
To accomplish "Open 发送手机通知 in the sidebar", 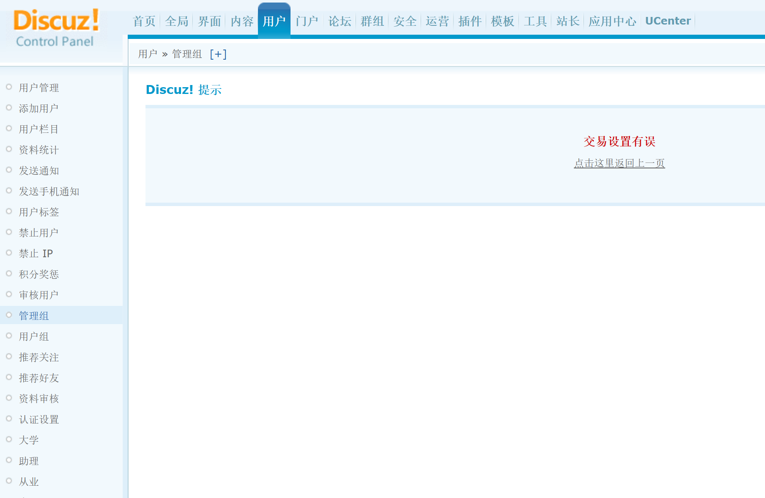I will pyautogui.click(x=49, y=192).
